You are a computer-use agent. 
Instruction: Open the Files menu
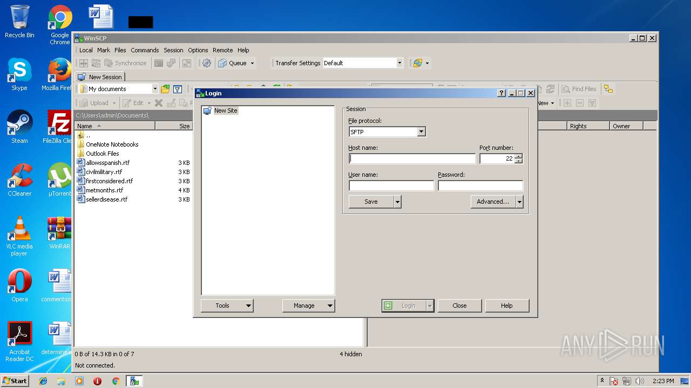tap(120, 50)
